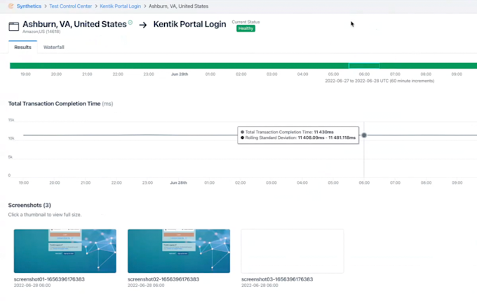Select the Results tab
This screenshot has height=301, width=477.
click(x=23, y=47)
